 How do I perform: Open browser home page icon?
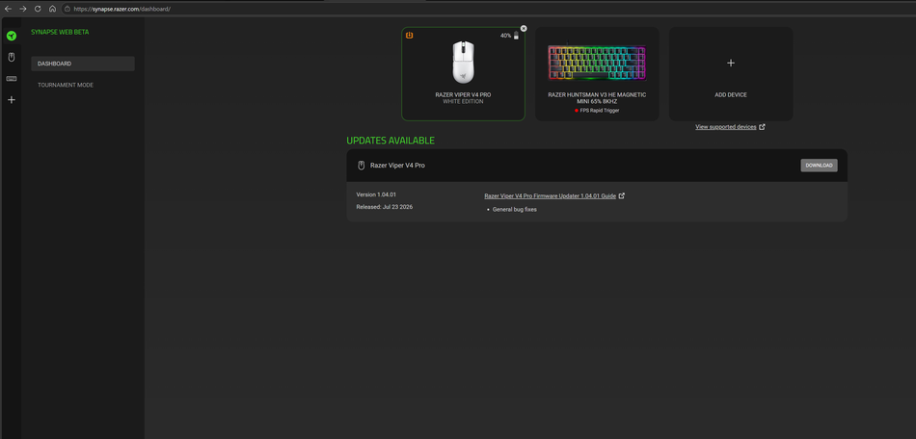[53, 9]
